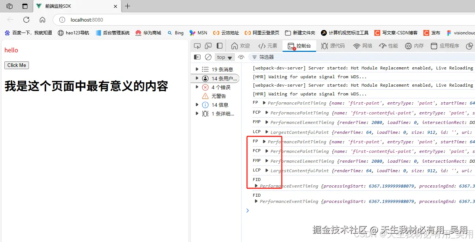The height and width of the screenshot is (242, 475).
Task: Open the 计算机视觉标注工具 bookmark
Action: [x=345, y=33]
